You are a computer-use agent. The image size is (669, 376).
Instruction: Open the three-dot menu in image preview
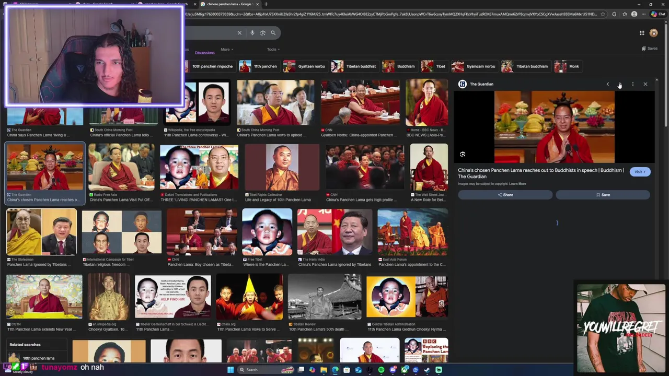coord(632,84)
